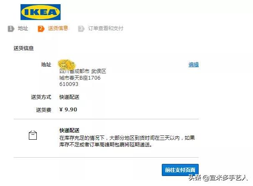The width and height of the screenshot is (253, 186).
Task: Click the address line 四川省成都市 武侯区
Action: pyautogui.click(x=83, y=71)
